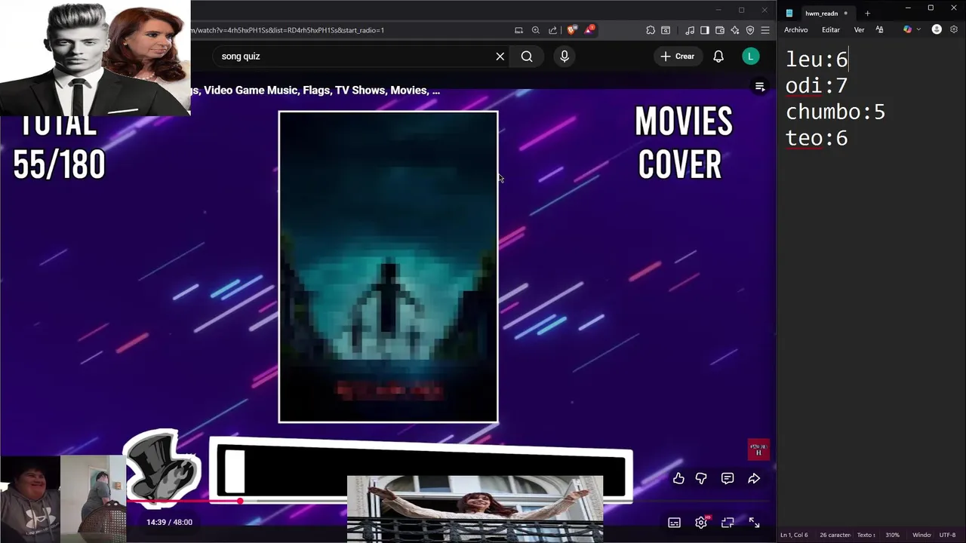
Task: Click the Notepad account profile icon
Action: tap(937, 29)
